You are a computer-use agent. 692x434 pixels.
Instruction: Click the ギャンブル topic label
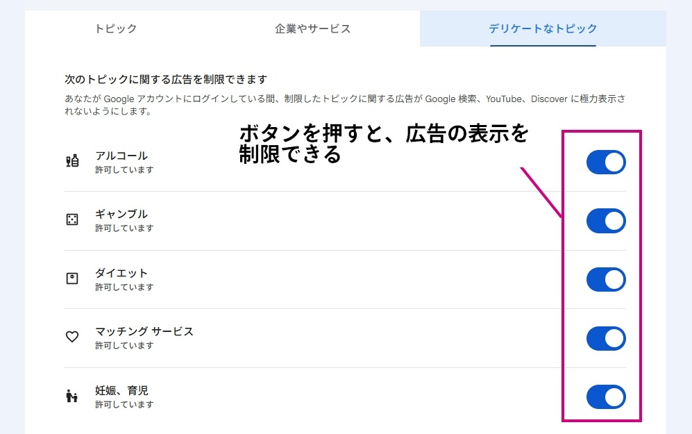tap(121, 214)
